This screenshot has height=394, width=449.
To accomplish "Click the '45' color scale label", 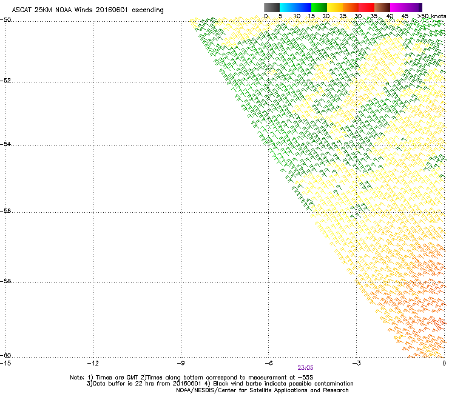I will pos(405,16).
